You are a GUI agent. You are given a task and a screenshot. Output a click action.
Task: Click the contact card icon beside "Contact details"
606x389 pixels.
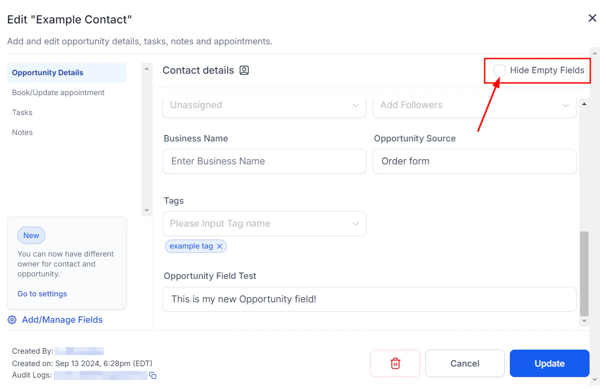(x=244, y=70)
